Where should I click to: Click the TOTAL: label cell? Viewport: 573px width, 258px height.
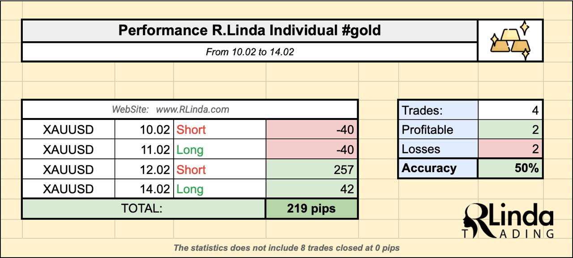[144, 209]
